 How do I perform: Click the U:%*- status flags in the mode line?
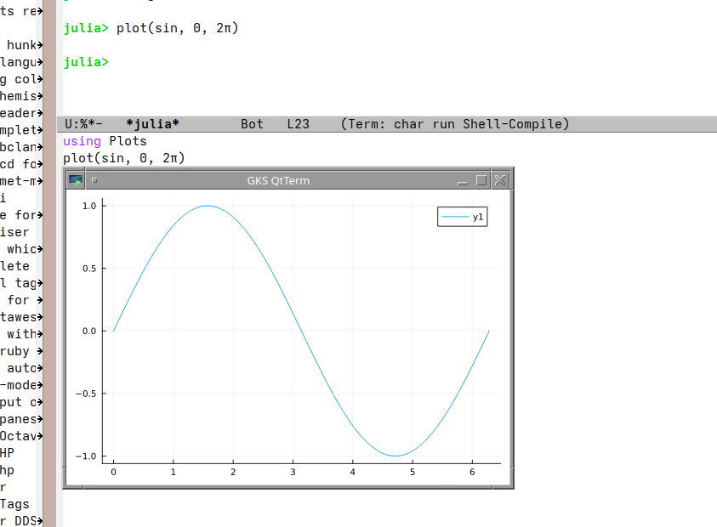pyautogui.click(x=83, y=124)
